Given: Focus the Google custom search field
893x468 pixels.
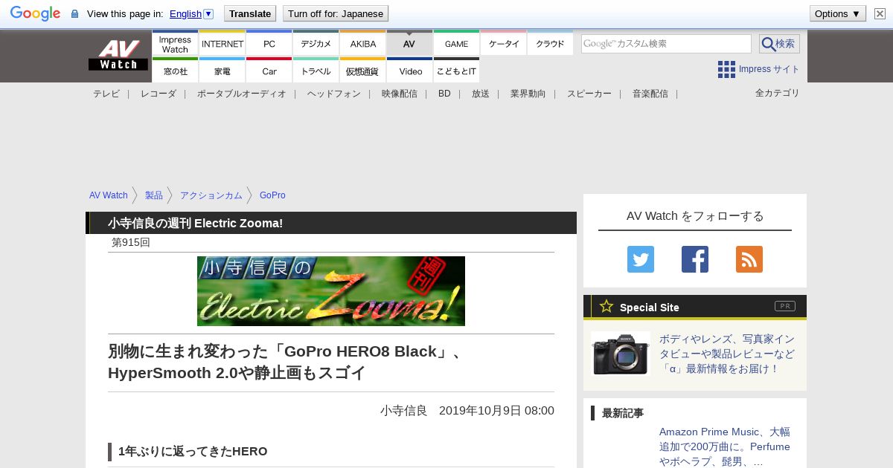Looking at the screenshot, I should click(x=666, y=44).
